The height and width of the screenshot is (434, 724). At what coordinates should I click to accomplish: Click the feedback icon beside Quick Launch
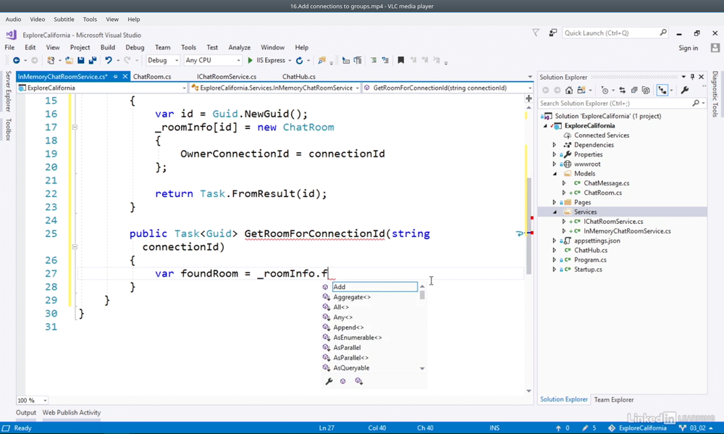(x=552, y=33)
